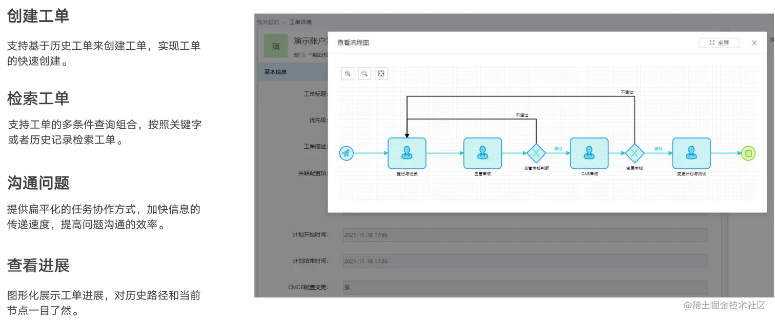
Task: Select the paper-plane start node of the flowchart
Action: tap(347, 152)
